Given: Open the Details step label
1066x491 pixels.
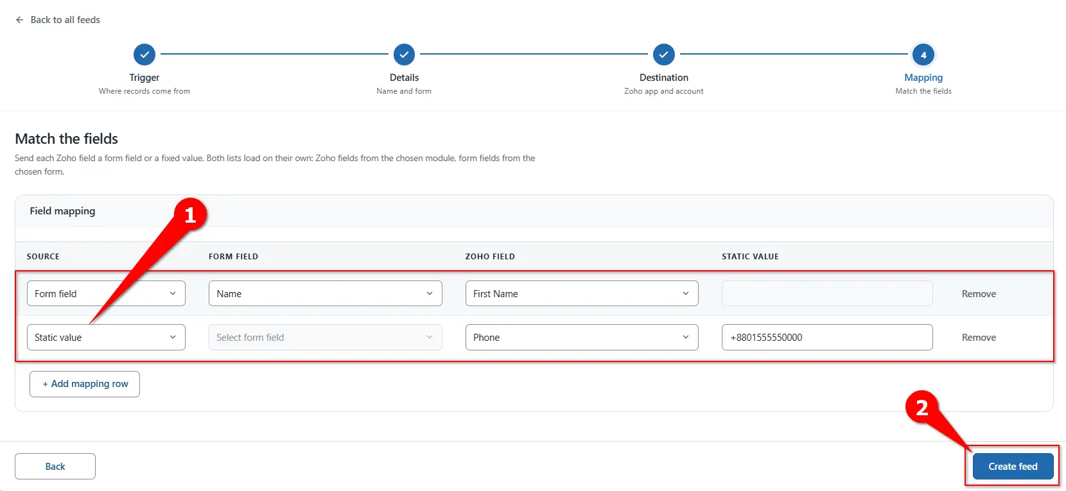Looking at the screenshot, I should click(x=404, y=78).
